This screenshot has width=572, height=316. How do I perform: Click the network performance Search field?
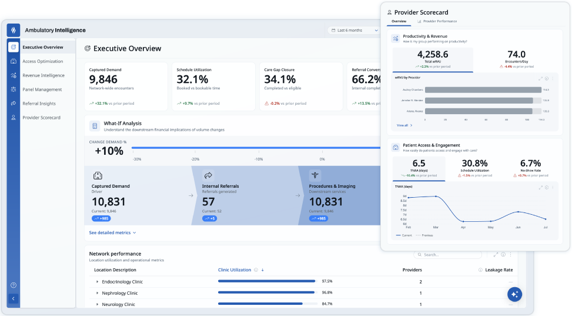447,255
